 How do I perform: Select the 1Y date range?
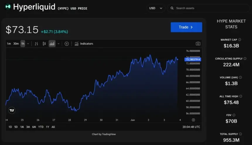click(47, 127)
